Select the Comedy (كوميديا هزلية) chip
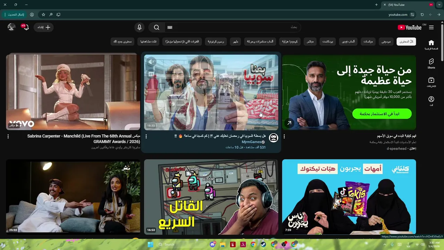Image resolution: width=444 pixels, height=250 pixels. [x=290, y=42]
